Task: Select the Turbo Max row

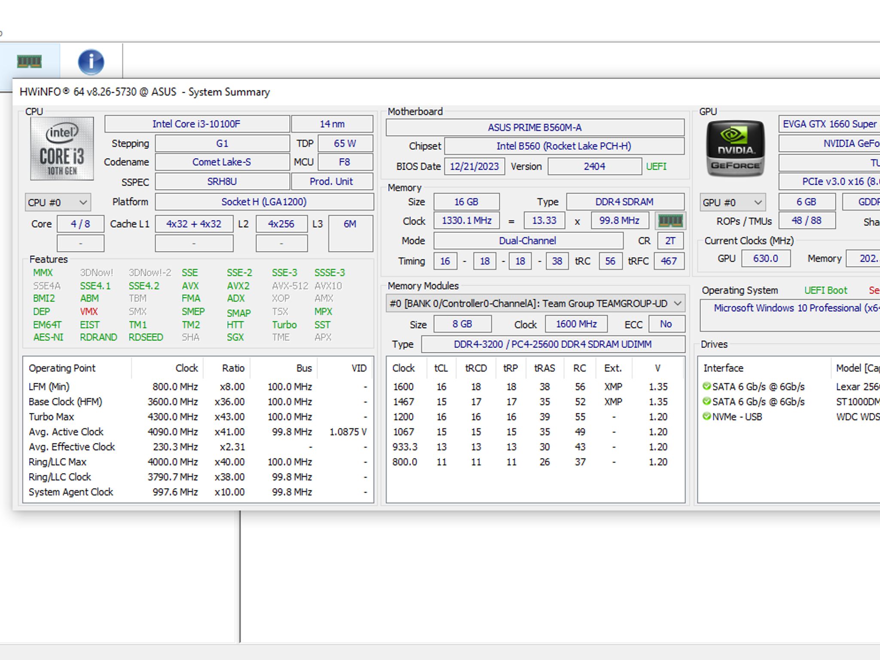Action: tap(198, 417)
